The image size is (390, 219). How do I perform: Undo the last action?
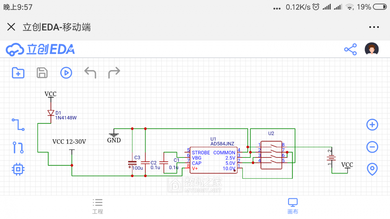[x=90, y=73]
